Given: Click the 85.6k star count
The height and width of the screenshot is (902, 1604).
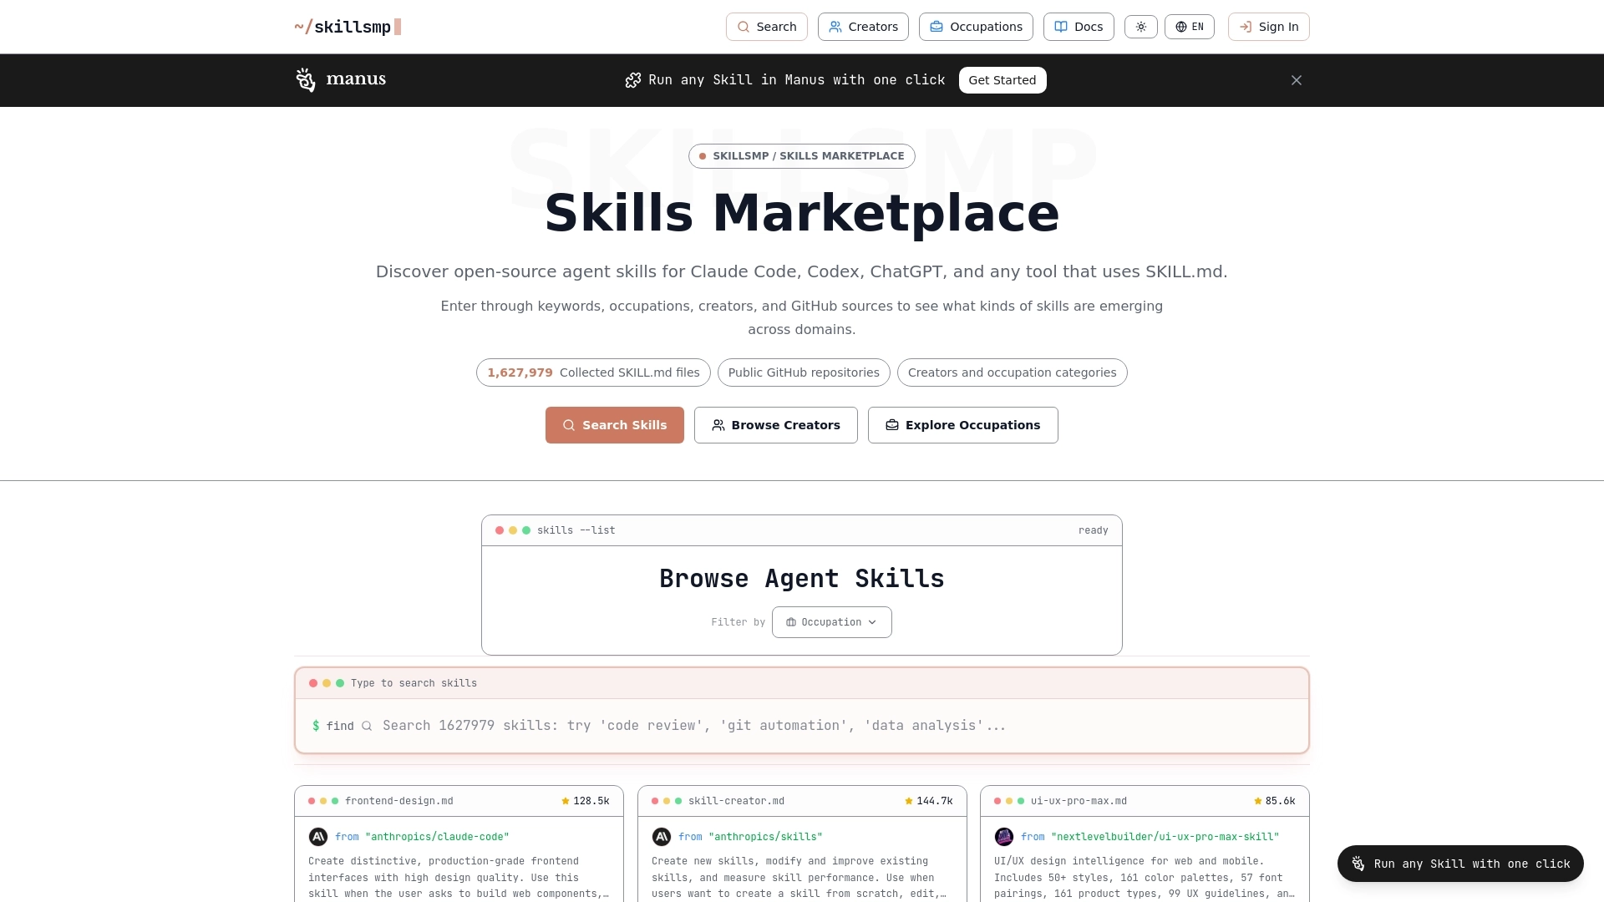Looking at the screenshot, I should [1275, 801].
